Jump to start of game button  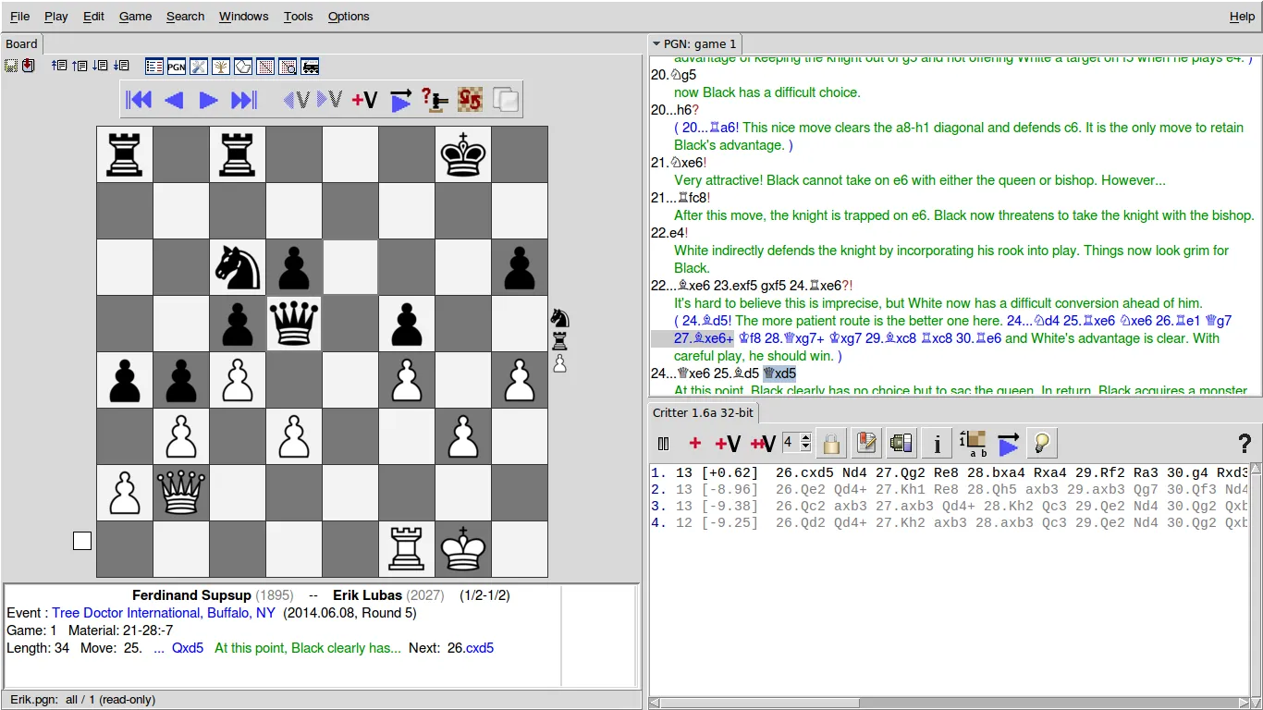pos(139,100)
